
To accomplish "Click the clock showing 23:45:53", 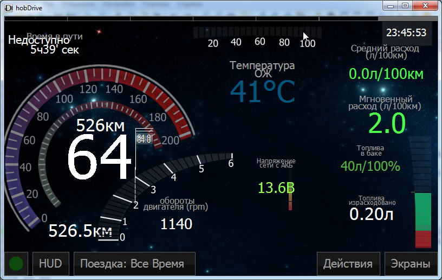I will pos(406,32).
